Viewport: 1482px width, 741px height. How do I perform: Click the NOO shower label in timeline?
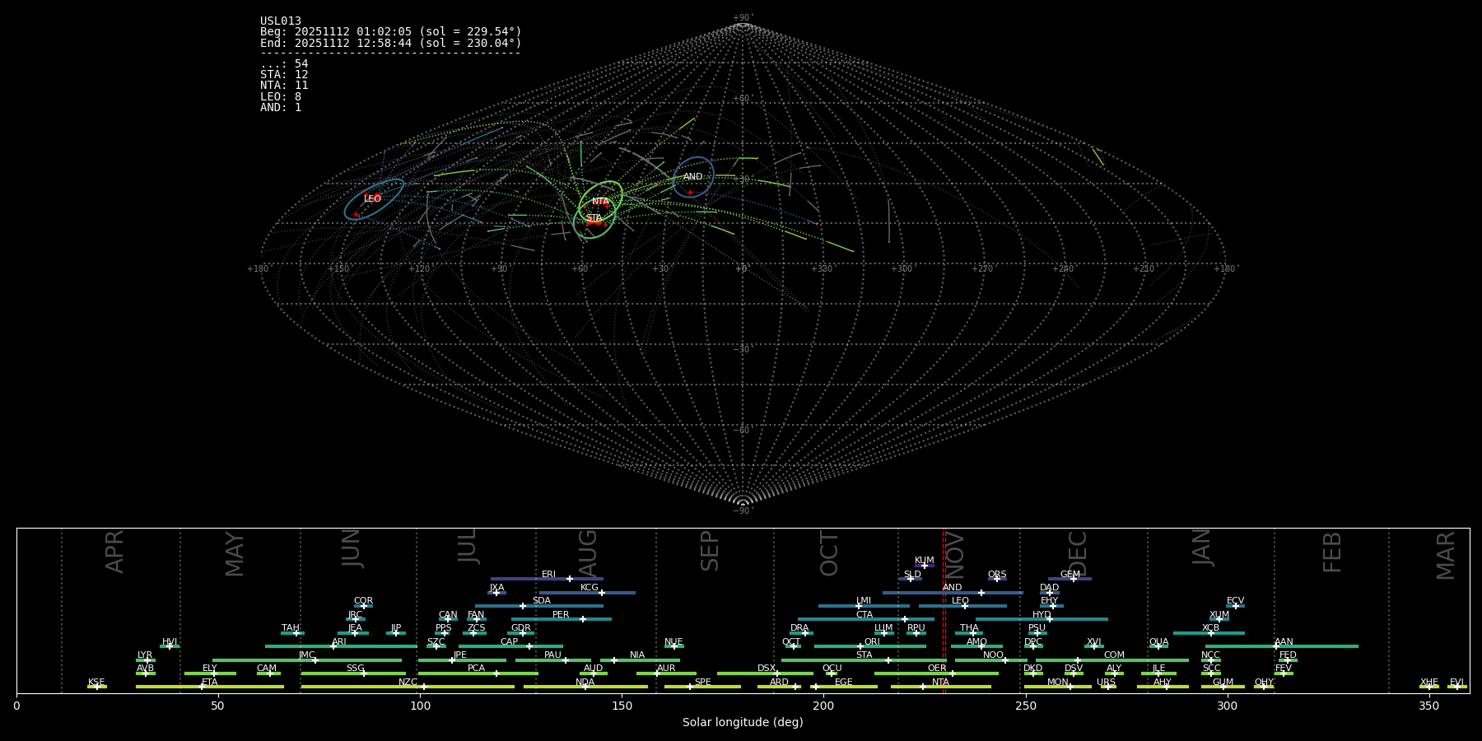pyautogui.click(x=993, y=655)
